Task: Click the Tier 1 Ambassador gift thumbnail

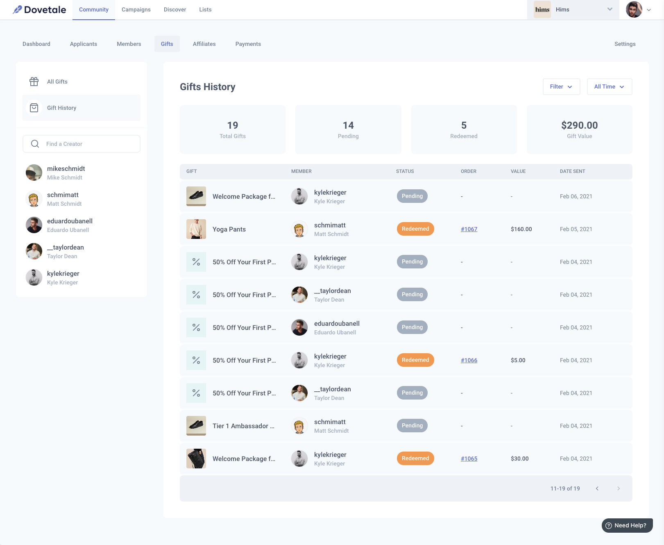Action: (x=196, y=426)
